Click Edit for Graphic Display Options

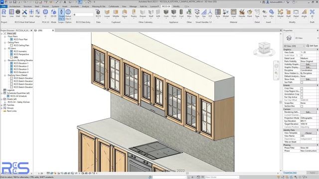[x=308, y=68]
